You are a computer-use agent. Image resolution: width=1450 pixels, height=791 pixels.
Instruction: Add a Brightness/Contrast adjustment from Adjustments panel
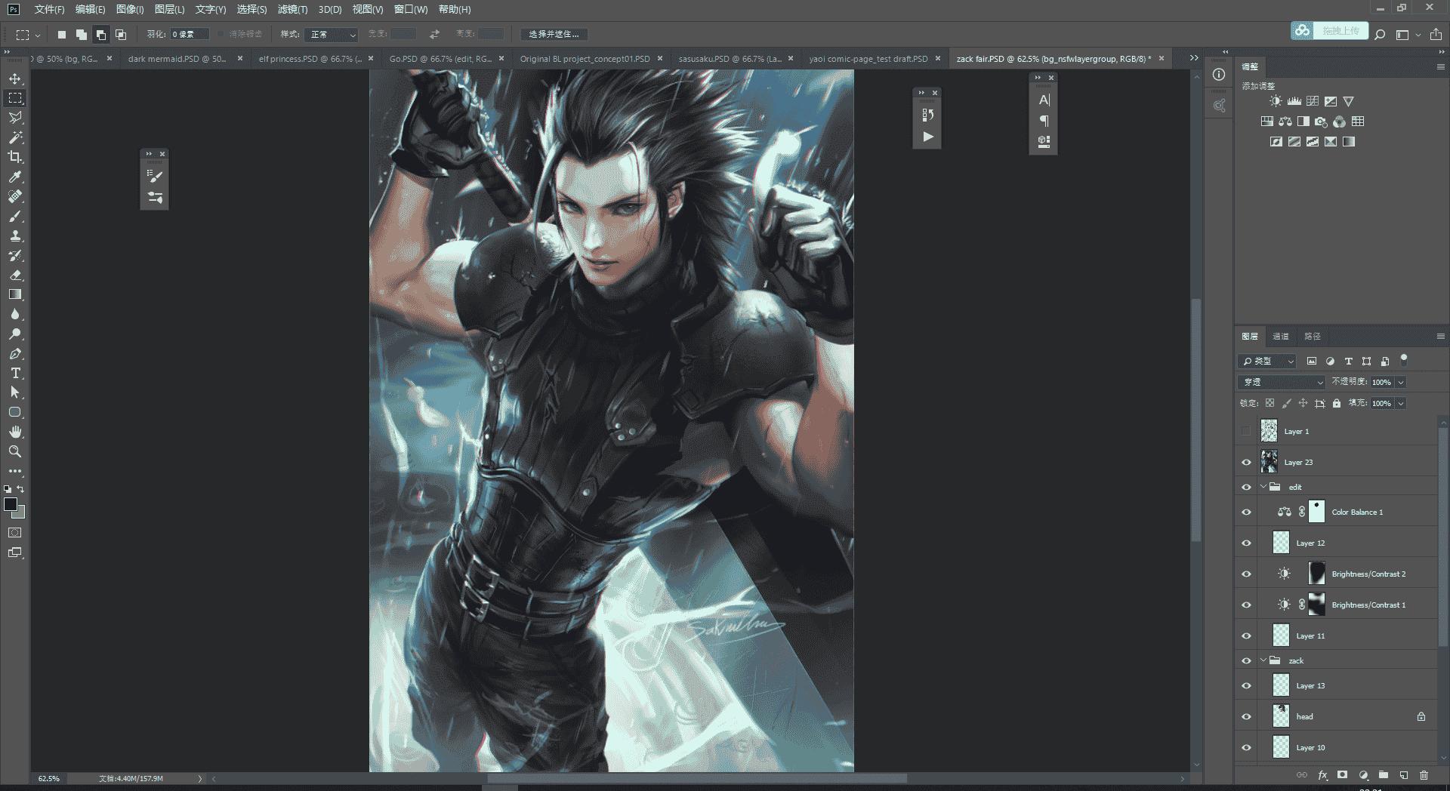point(1276,101)
